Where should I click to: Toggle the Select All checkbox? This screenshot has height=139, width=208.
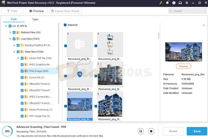pos(65,25)
